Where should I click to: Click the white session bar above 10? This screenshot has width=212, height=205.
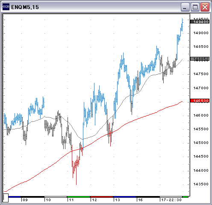(56, 197)
